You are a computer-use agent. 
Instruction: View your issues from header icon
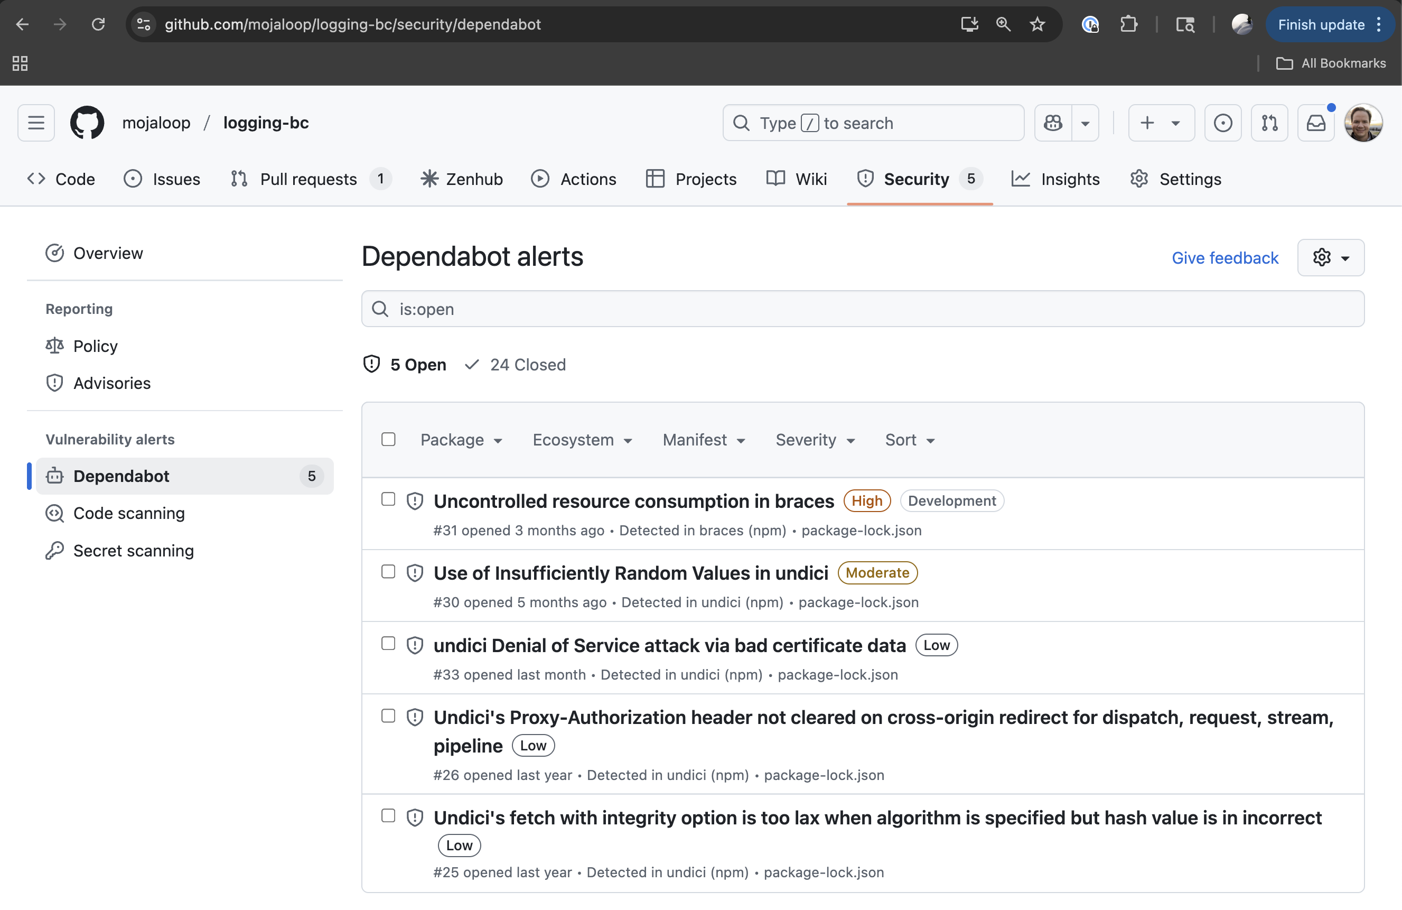[x=1223, y=123]
